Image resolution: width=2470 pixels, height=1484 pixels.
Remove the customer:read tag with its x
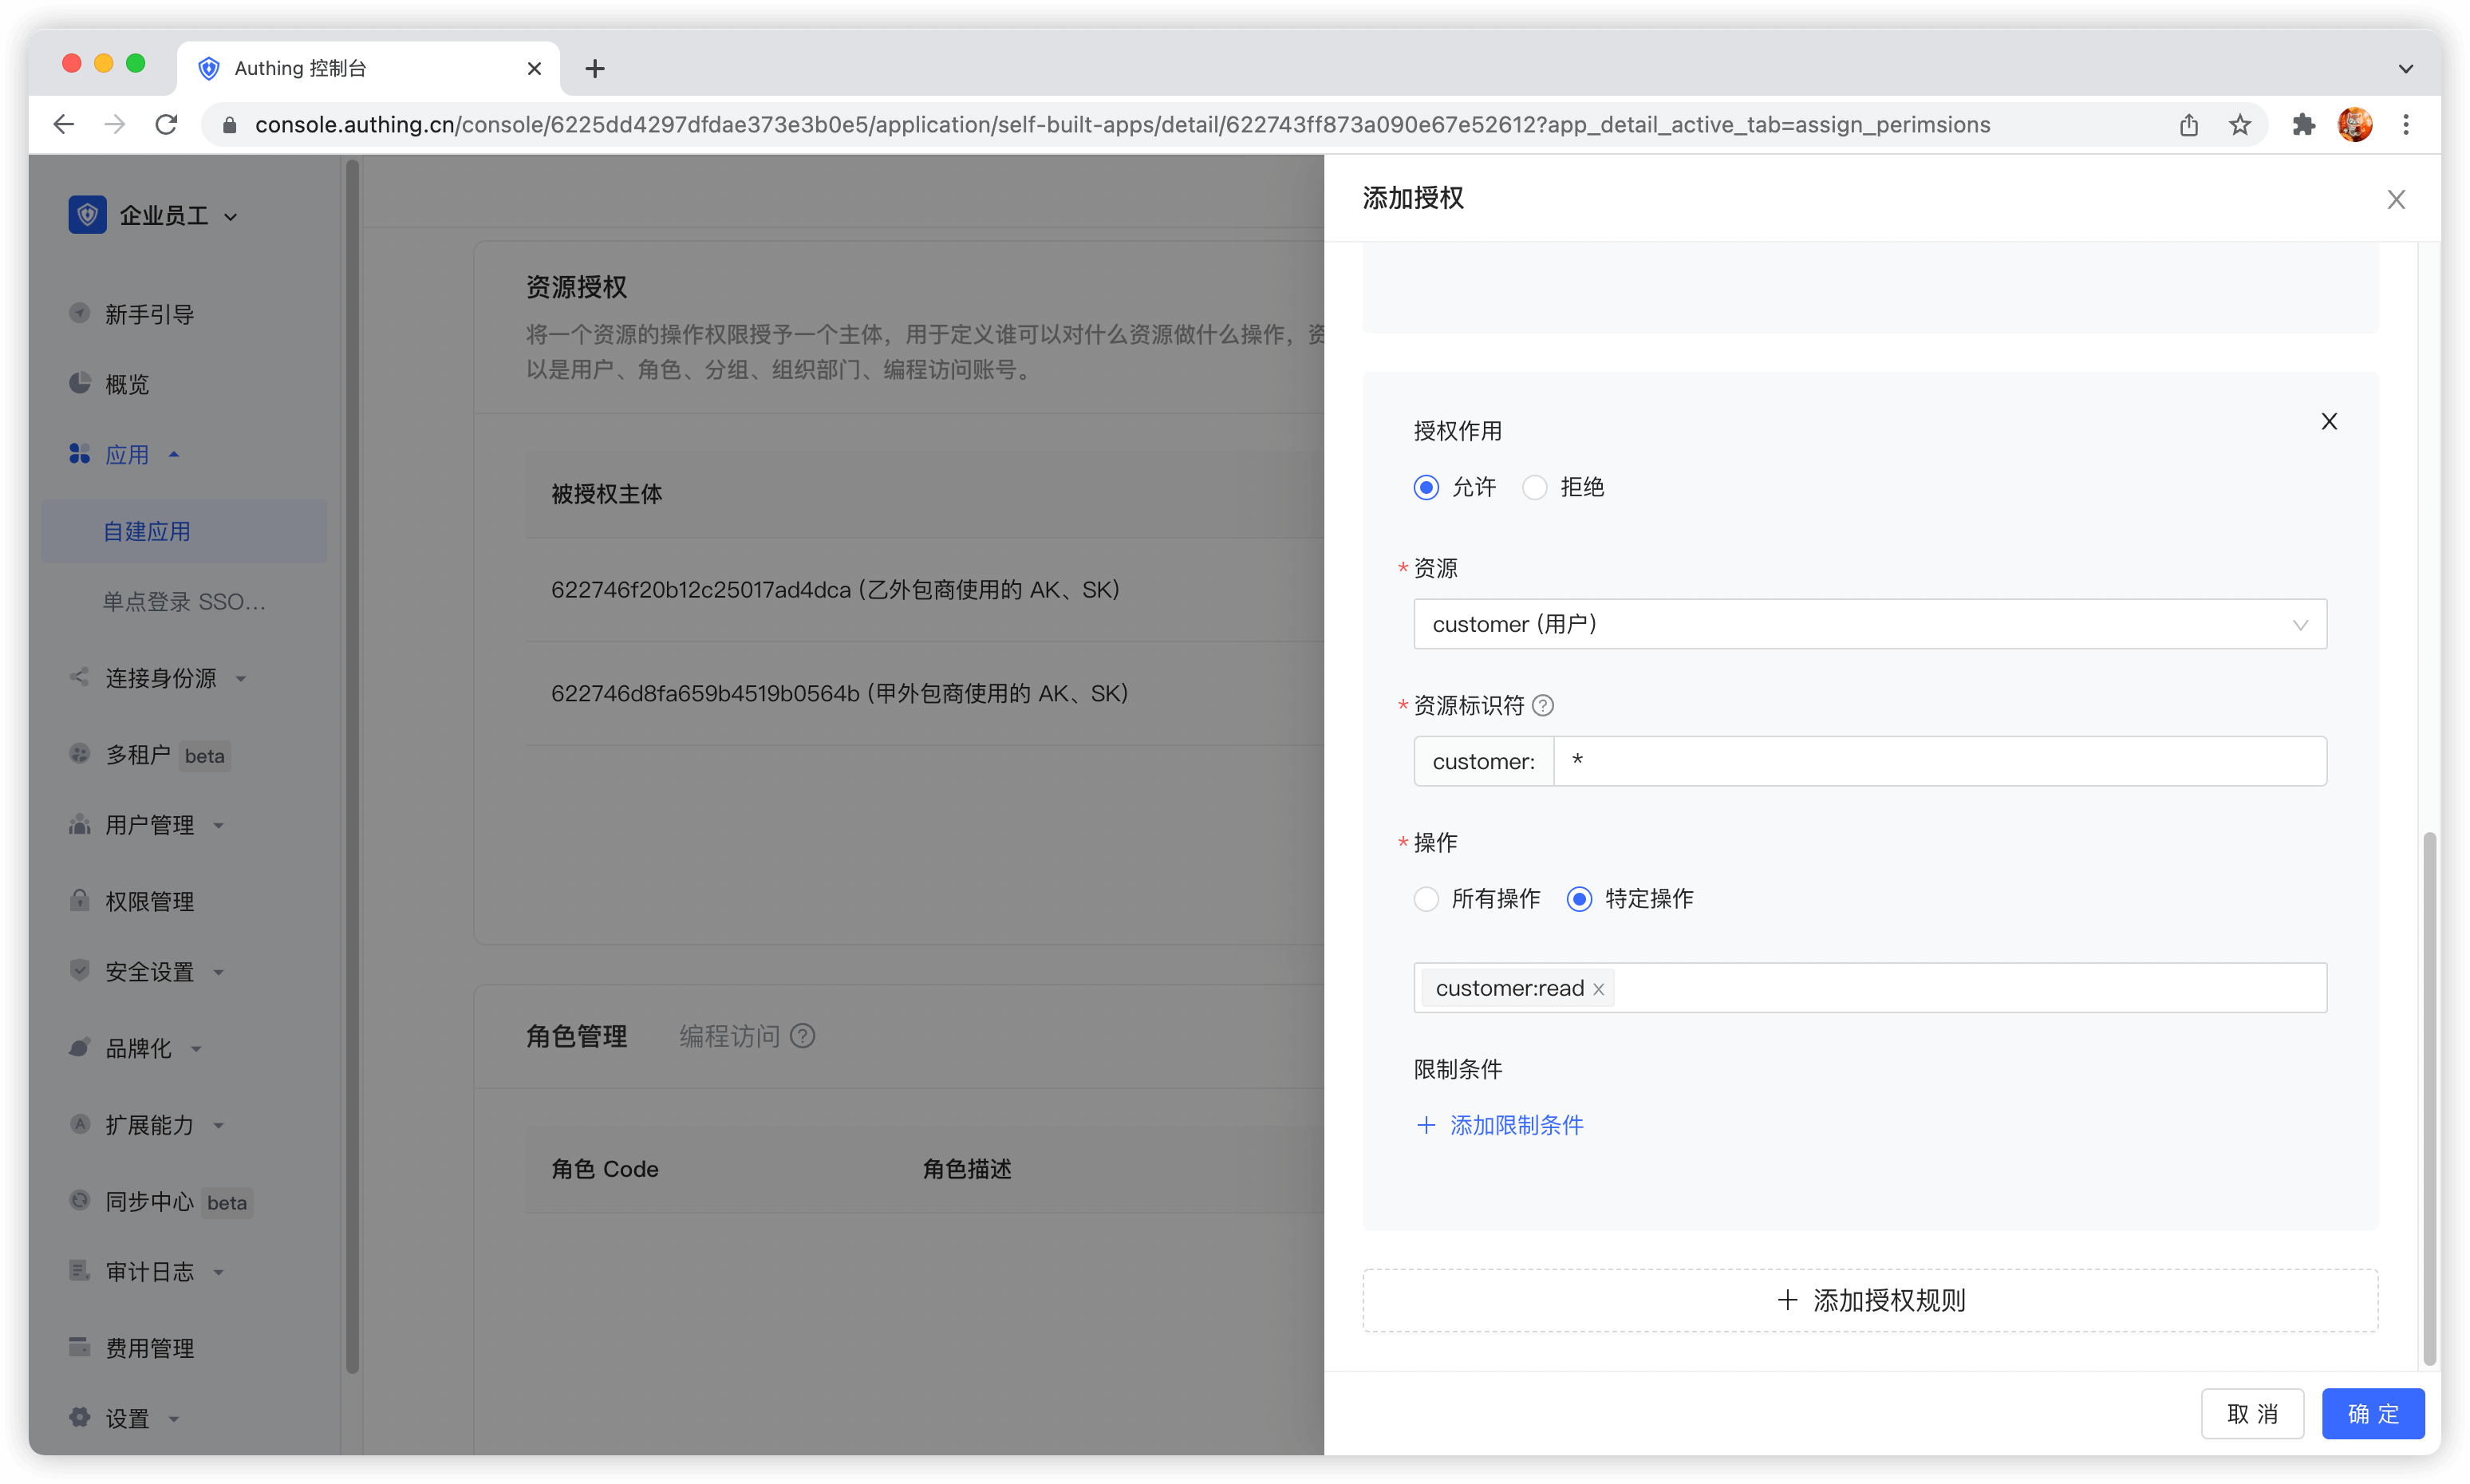pyautogui.click(x=1598, y=989)
